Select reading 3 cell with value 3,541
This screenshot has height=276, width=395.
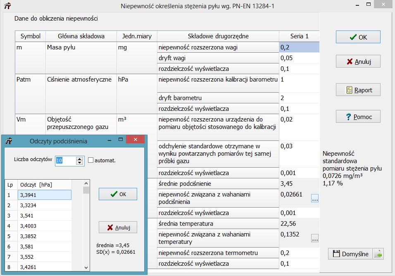point(45,215)
